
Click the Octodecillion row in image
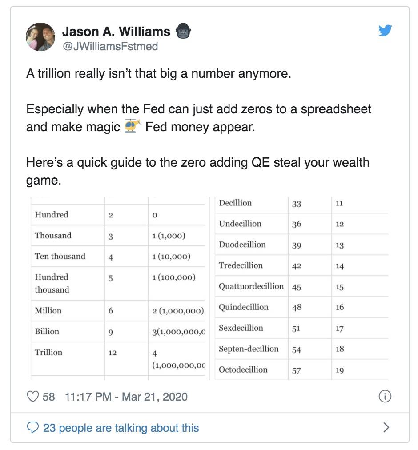301,370
